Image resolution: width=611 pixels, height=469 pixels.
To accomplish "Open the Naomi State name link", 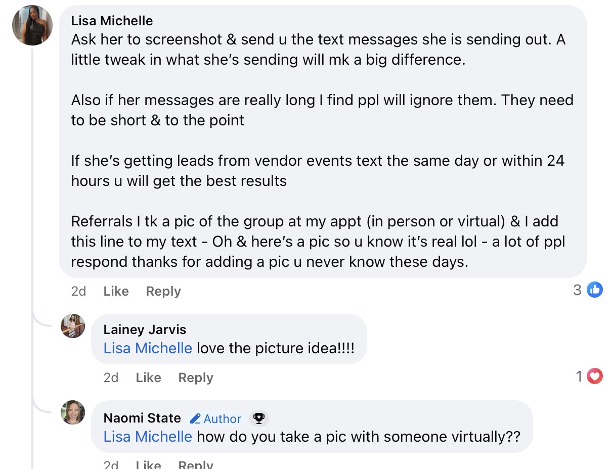I will coord(142,418).
